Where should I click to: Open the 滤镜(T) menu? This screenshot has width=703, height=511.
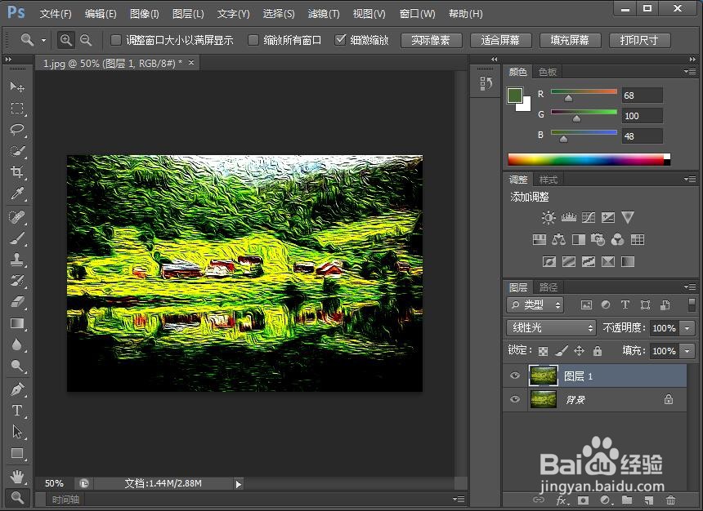pos(324,14)
